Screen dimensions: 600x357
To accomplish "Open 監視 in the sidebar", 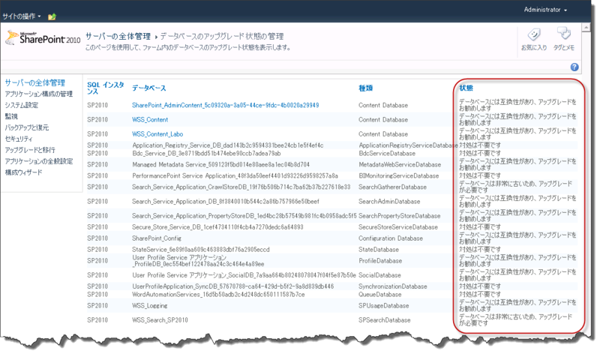I will point(11,116).
